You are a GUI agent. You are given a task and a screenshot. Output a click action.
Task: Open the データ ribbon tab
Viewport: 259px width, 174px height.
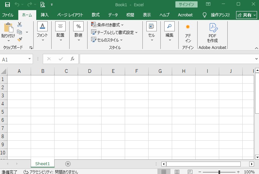pyautogui.click(x=113, y=15)
